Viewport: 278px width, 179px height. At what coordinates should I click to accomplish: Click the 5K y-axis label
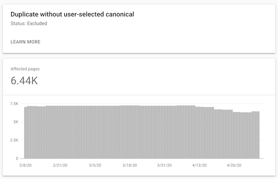pyautogui.click(x=16, y=122)
